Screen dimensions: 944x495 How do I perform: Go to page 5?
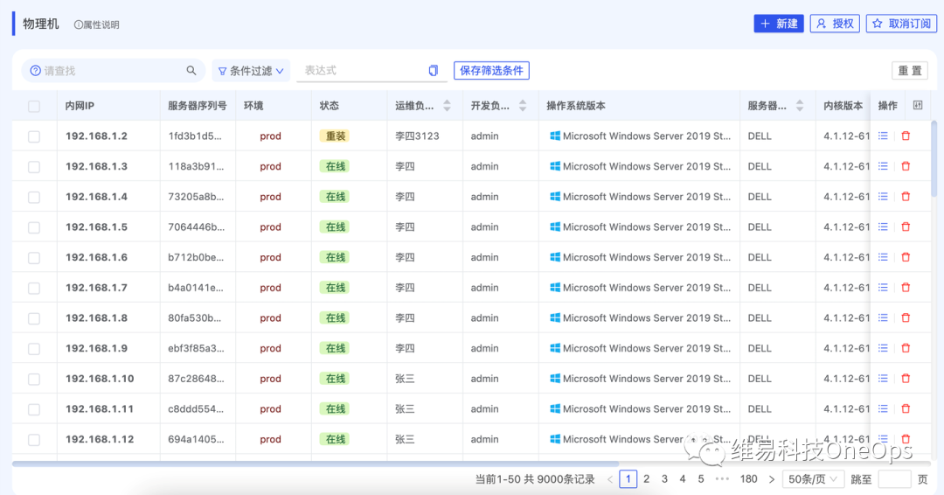tap(701, 479)
